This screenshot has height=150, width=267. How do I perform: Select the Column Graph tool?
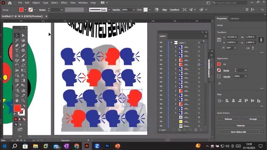tap(23, 90)
